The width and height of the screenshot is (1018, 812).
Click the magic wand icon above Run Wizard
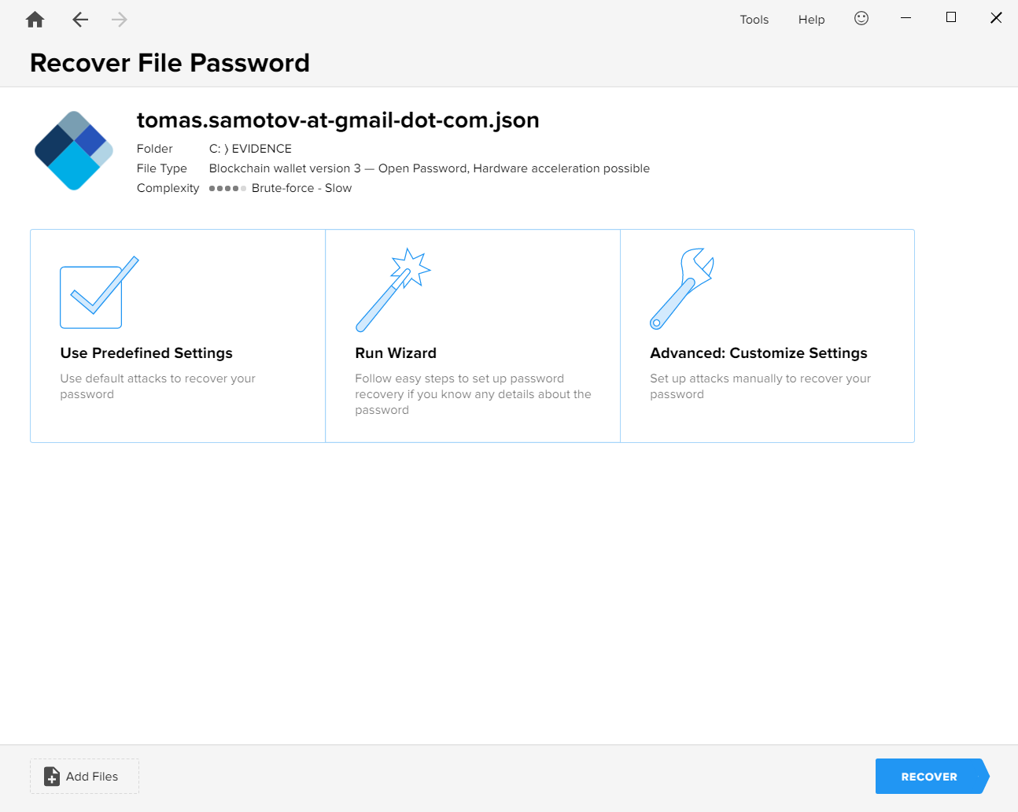(395, 289)
